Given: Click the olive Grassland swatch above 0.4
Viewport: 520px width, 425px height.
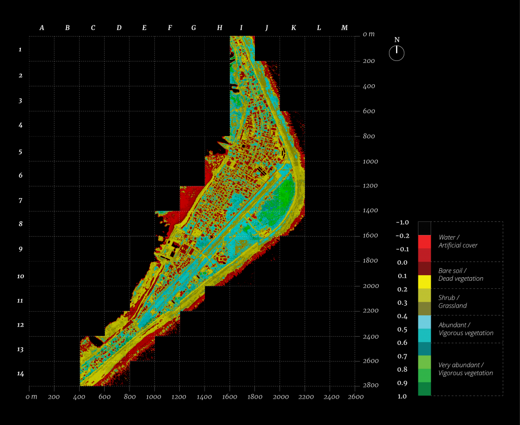Looking at the screenshot, I should tap(424, 309).
